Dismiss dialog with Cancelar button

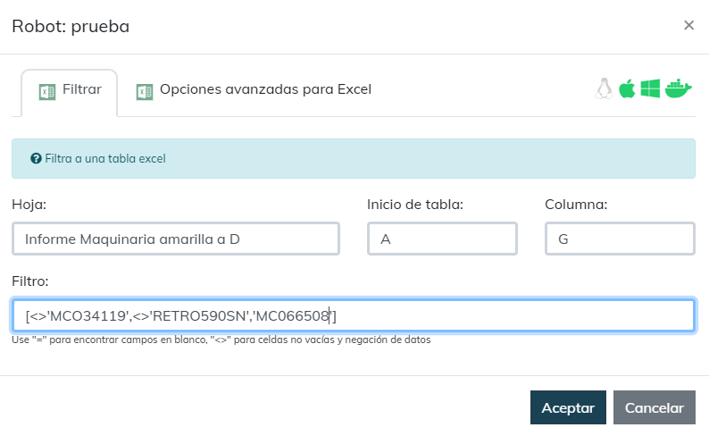click(x=655, y=407)
